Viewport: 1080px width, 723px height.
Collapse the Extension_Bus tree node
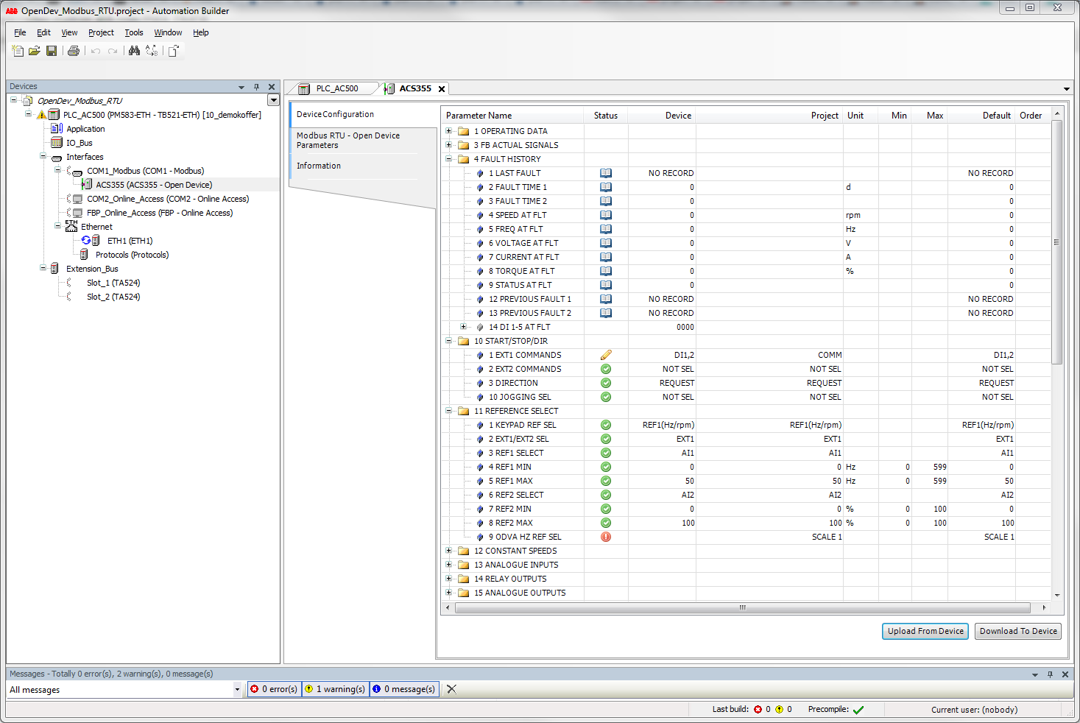pos(43,269)
